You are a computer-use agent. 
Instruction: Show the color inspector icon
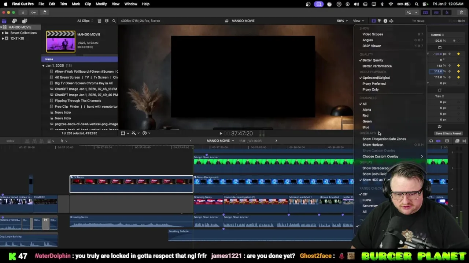tap(379, 21)
